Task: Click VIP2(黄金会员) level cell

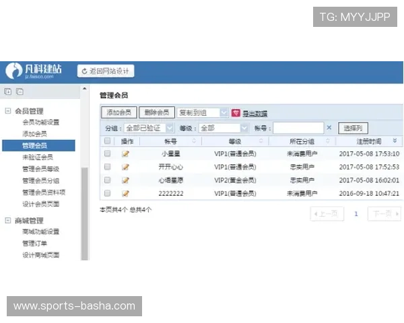Action: (235, 180)
